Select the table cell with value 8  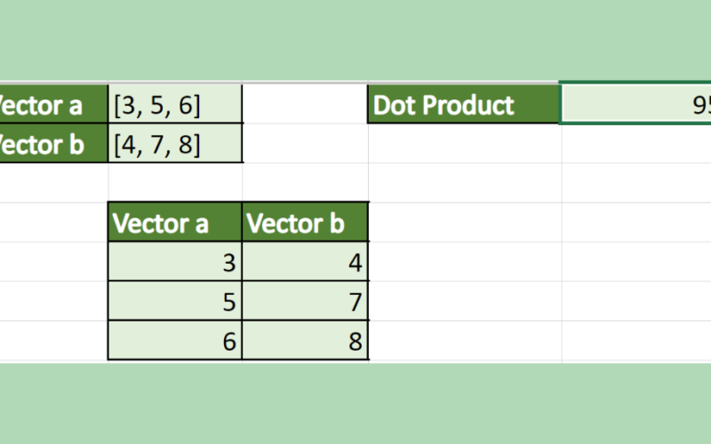306,342
